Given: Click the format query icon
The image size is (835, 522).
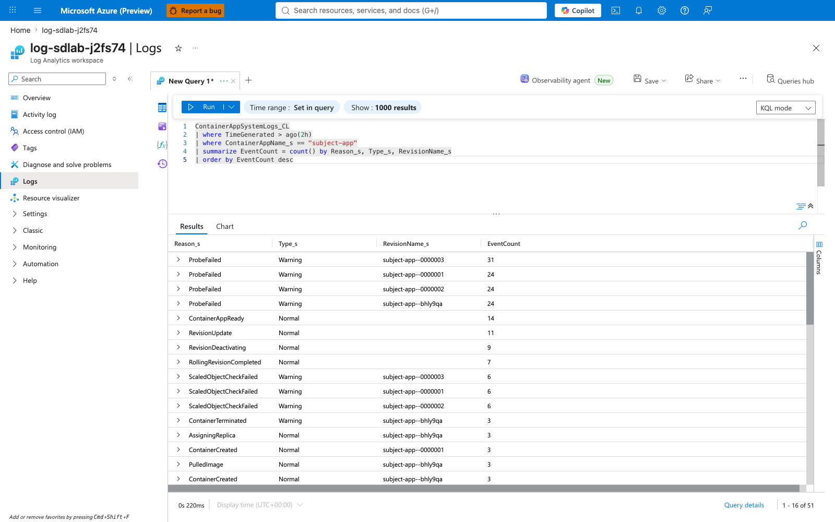Looking at the screenshot, I should [x=801, y=206].
